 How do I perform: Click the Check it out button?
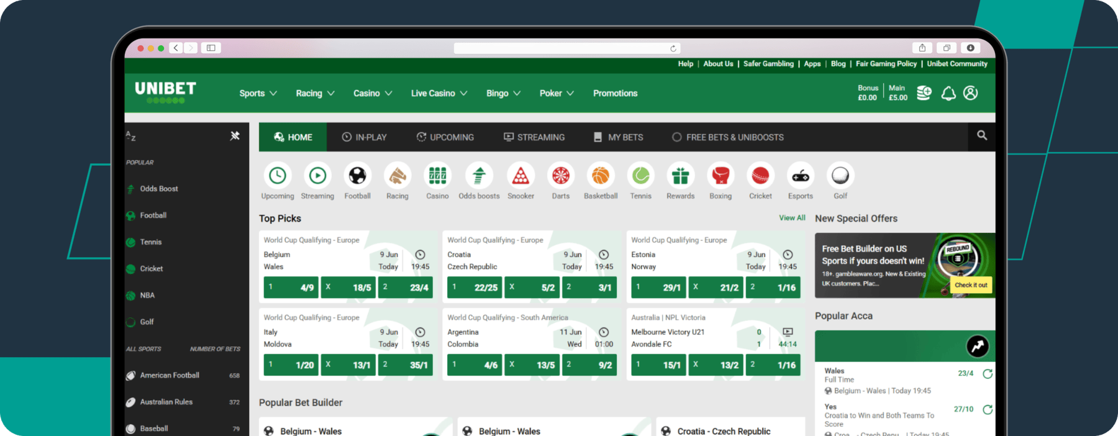(x=971, y=285)
